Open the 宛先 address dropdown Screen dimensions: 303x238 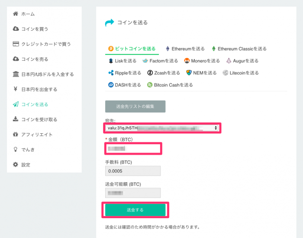tap(162, 128)
